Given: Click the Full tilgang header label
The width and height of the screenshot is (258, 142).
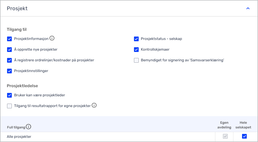Looking at the screenshot, I should pyautogui.click(x=16, y=127).
